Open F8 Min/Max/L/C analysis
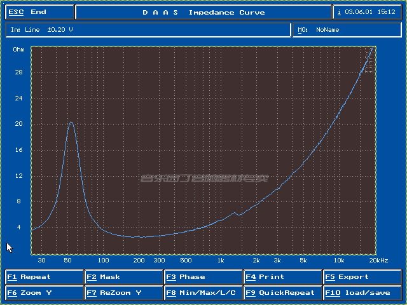407x305 pixels. (x=203, y=293)
